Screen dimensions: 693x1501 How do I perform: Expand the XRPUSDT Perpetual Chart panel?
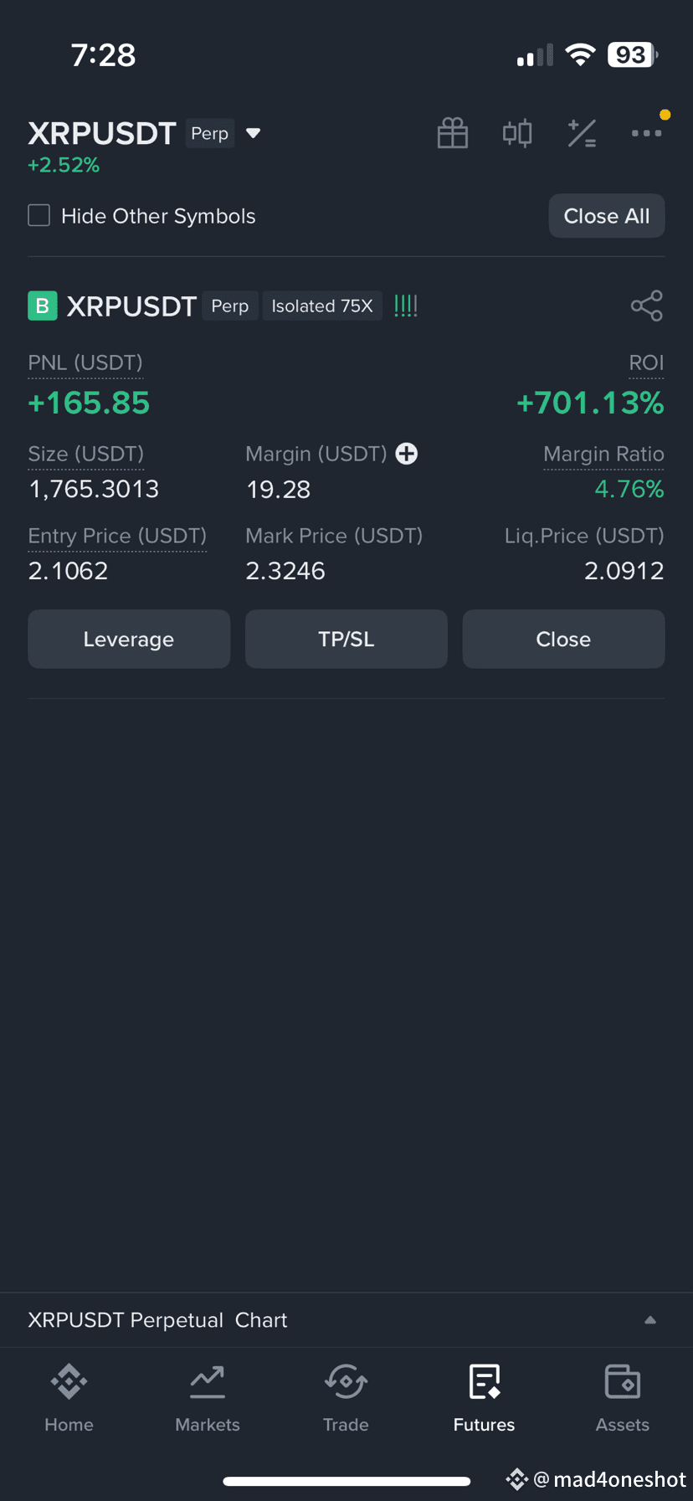346,1320
